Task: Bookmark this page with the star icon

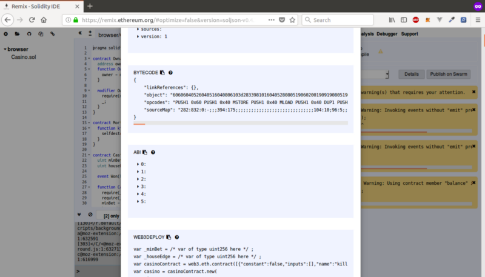Action: click(x=292, y=20)
